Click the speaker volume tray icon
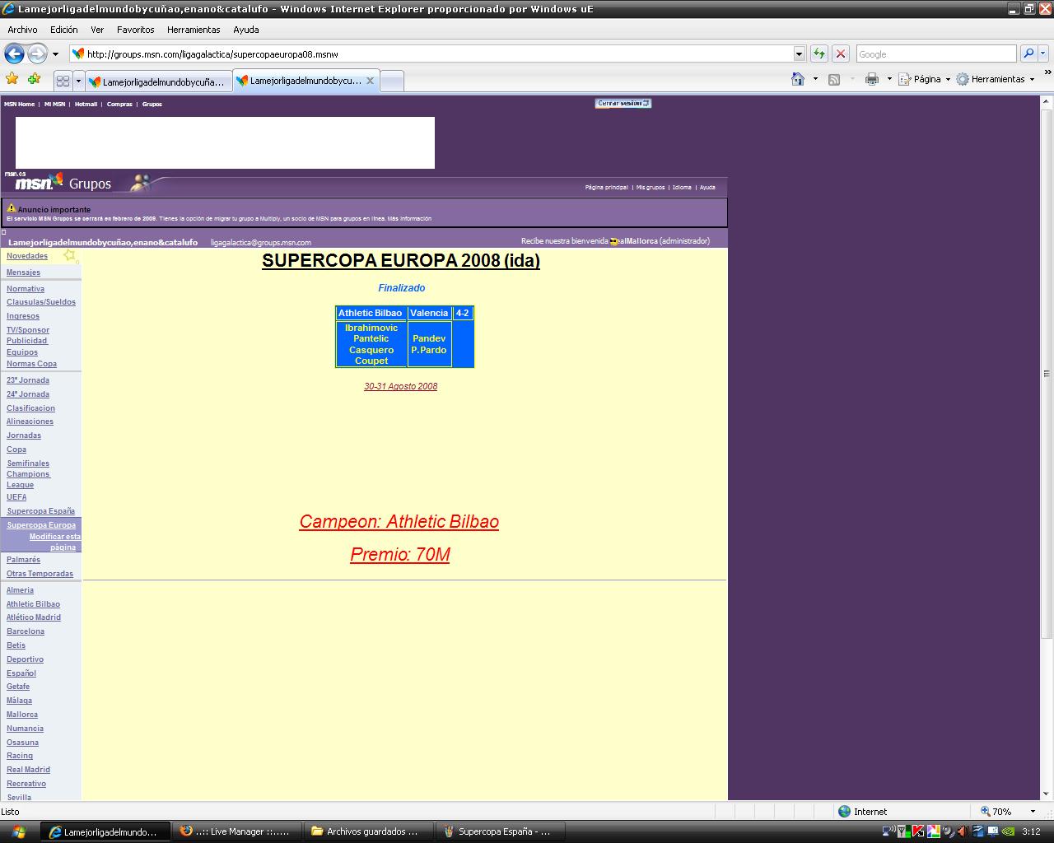Screen dimensions: 1054x843 coord(962,831)
